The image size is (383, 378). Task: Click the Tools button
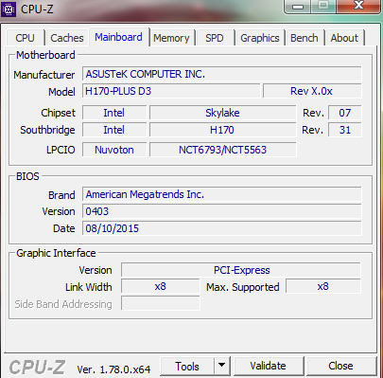[187, 366]
